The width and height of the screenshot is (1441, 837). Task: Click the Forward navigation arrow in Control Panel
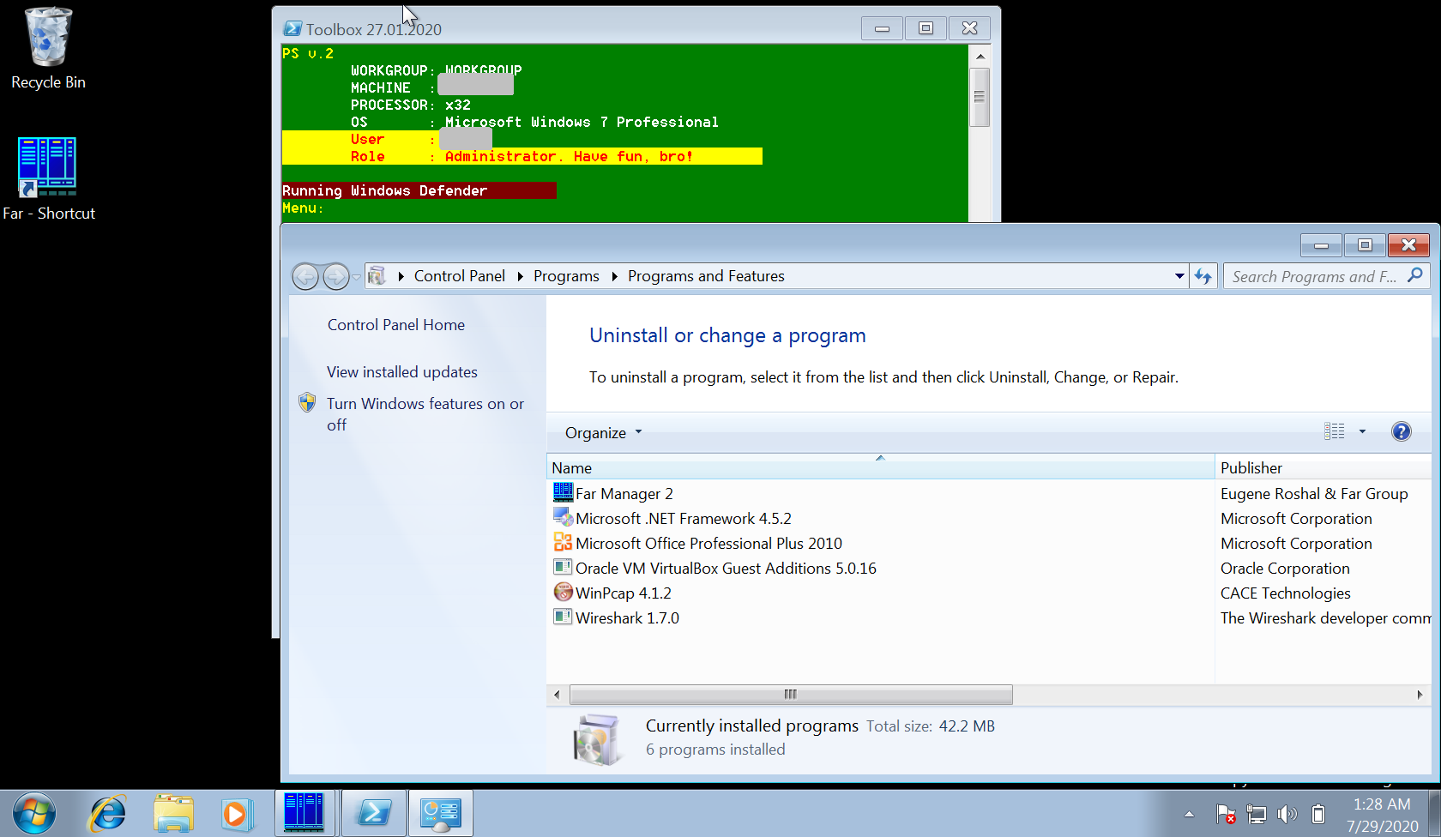coord(335,276)
